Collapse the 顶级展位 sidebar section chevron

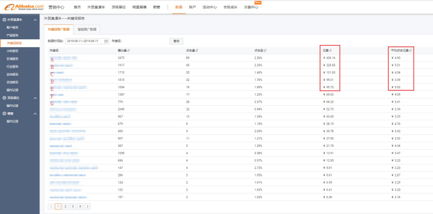[x=35, y=98]
